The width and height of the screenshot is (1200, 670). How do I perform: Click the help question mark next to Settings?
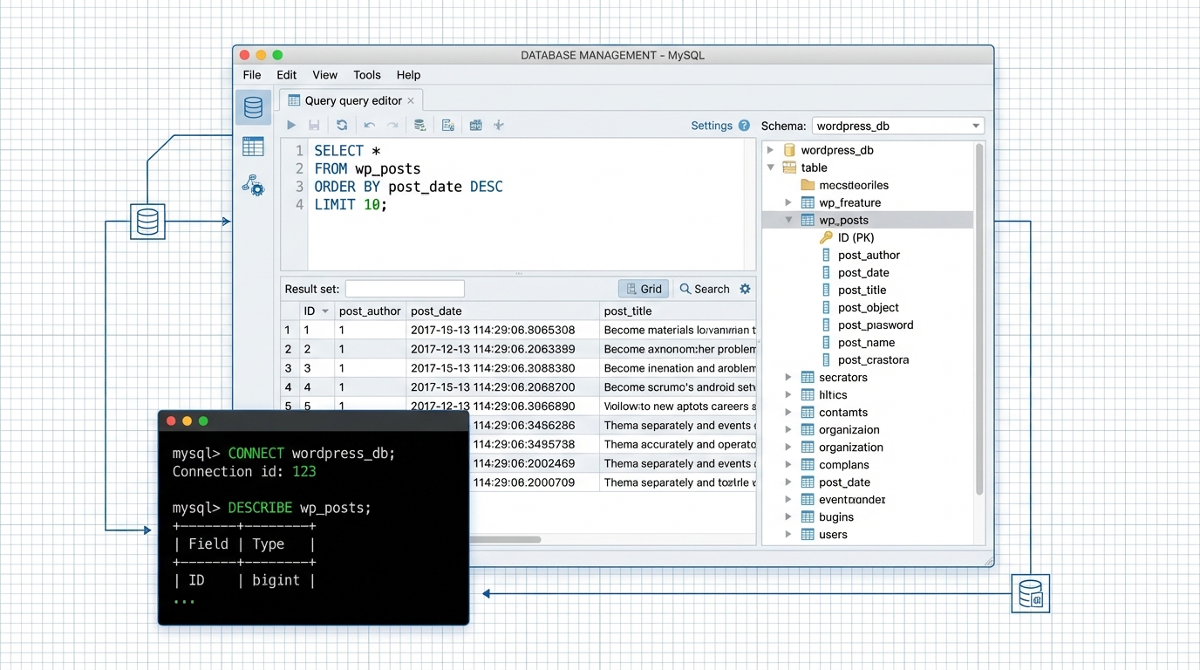[742, 126]
